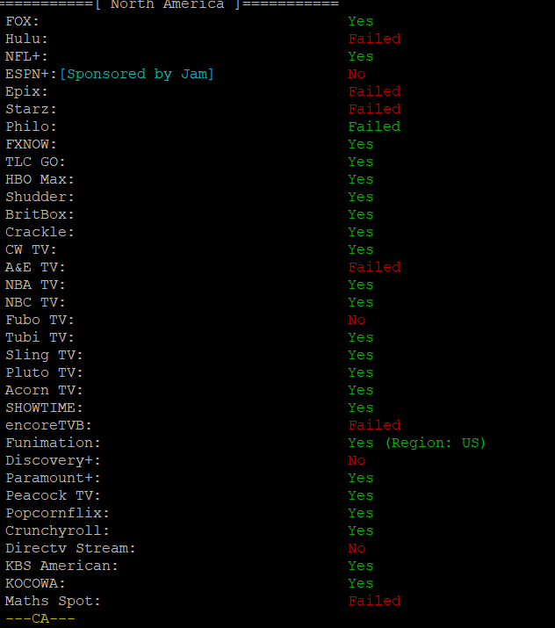Select the Discovery+ No result
Image resolution: width=555 pixels, height=628 pixels.
pyautogui.click(x=357, y=460)
